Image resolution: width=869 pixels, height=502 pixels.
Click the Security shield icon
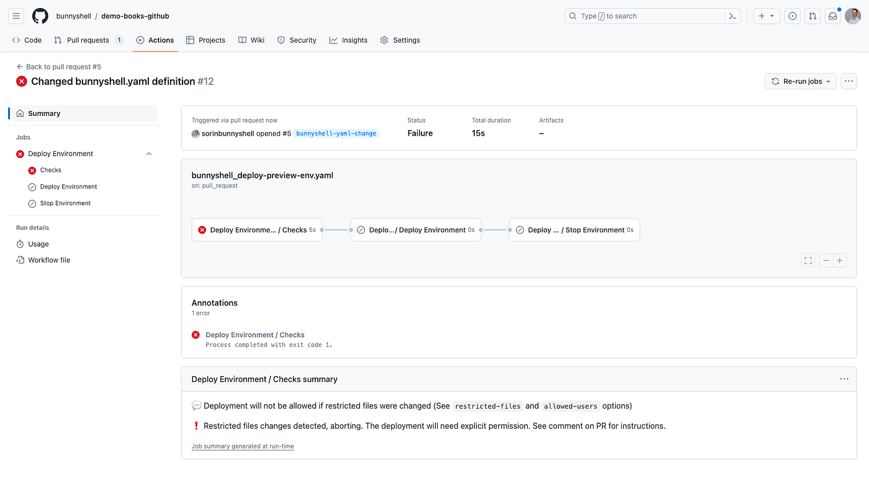pos(281,40)
